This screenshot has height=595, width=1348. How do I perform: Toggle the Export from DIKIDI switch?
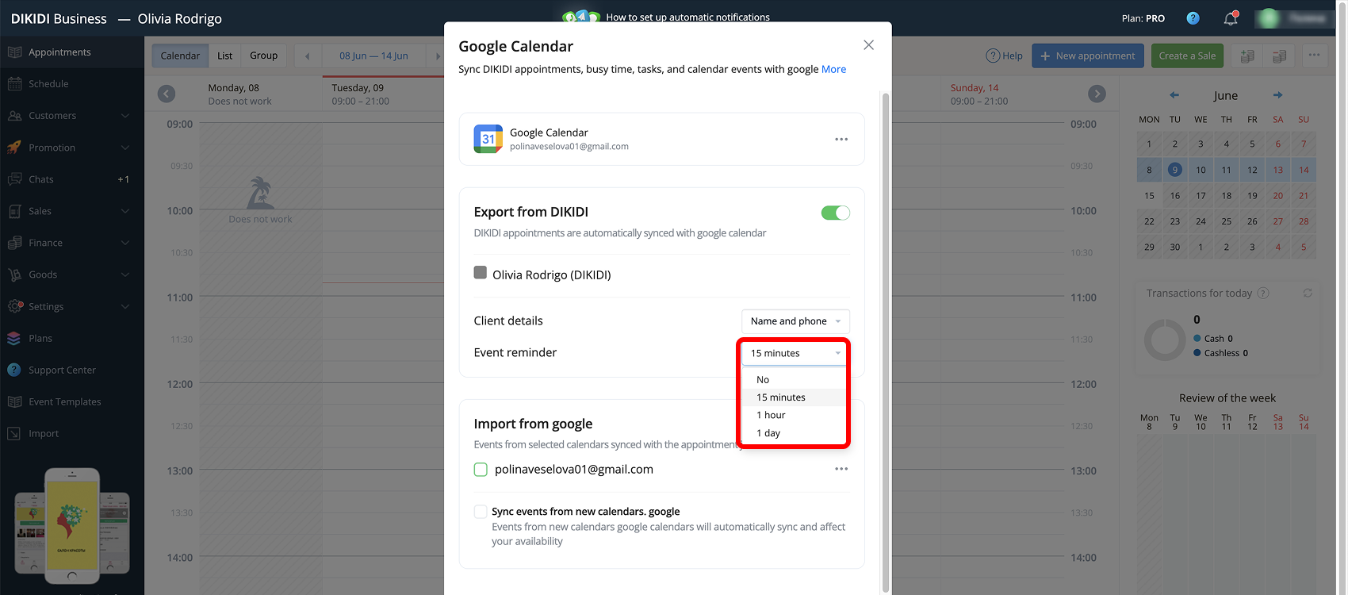coord(835,213)
